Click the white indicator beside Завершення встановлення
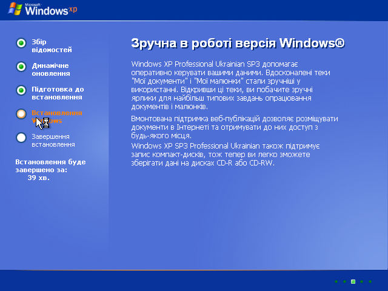Viewport: 388px width, 291px height. [21, 138]
